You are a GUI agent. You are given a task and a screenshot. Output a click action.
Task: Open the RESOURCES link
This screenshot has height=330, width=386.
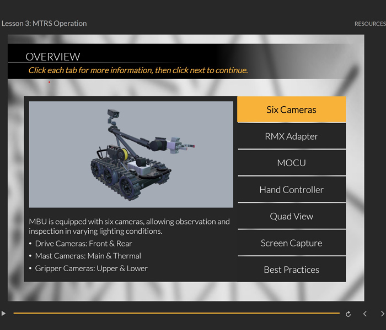[x=369, y=24]
